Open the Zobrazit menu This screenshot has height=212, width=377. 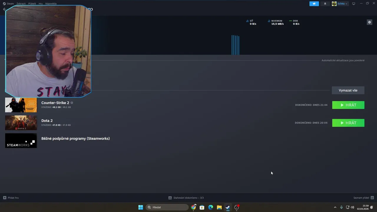point(21,4)
